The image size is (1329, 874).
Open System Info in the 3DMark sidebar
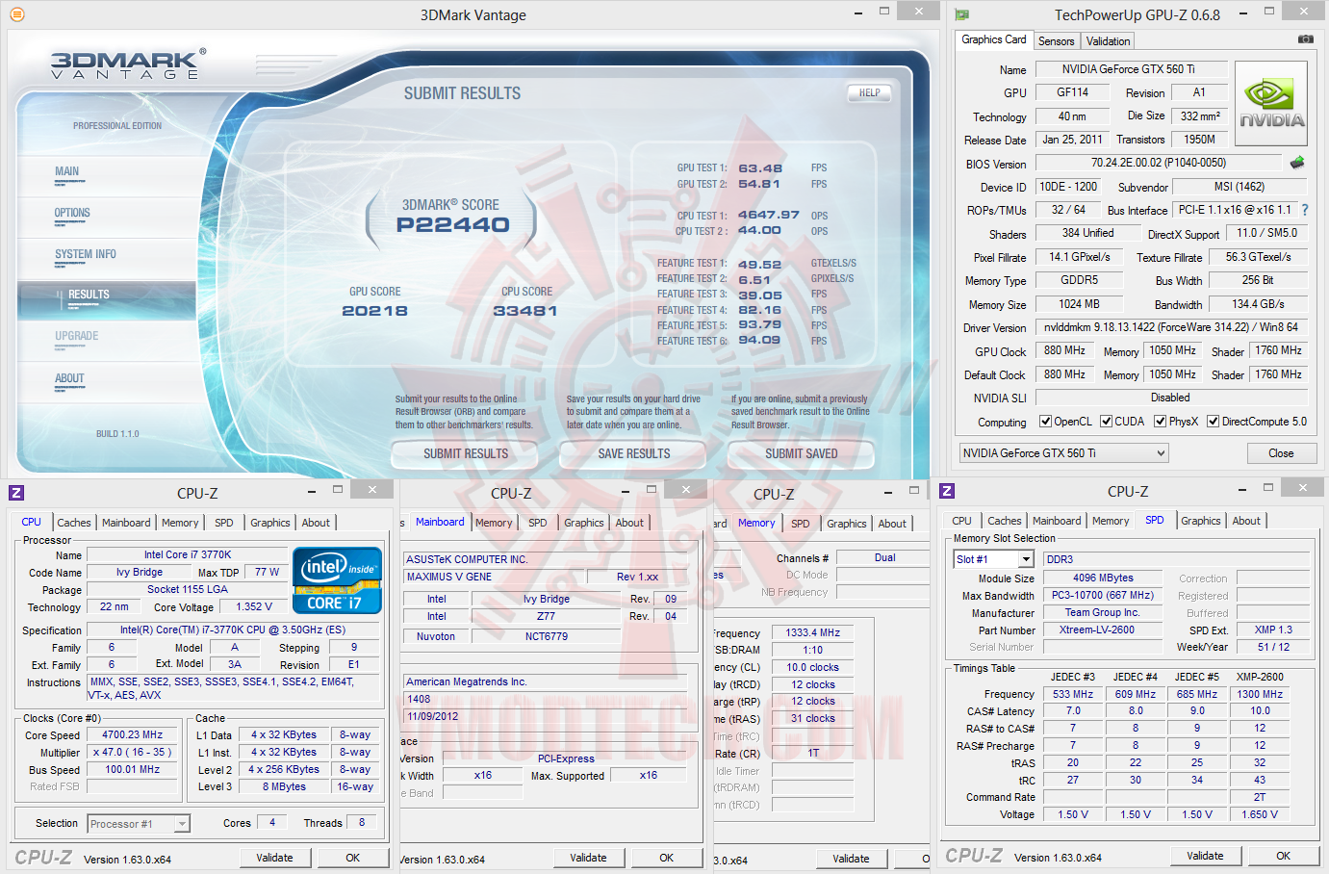pyautogui.click(x=86, y=256)
